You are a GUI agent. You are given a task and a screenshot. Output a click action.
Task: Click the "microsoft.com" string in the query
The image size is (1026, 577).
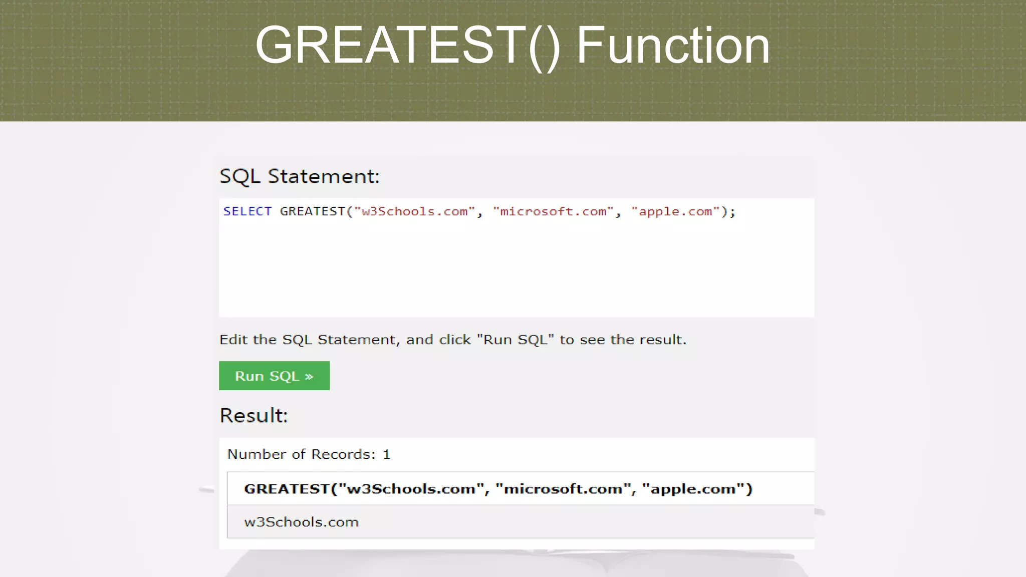(x=553, y=211)
